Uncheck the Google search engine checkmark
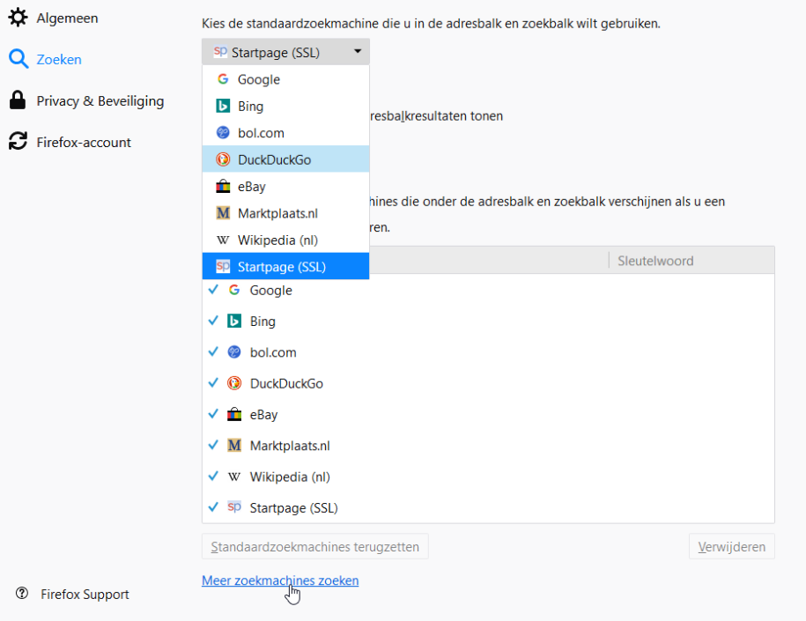The image size is (806, 621). click(213, 290)
